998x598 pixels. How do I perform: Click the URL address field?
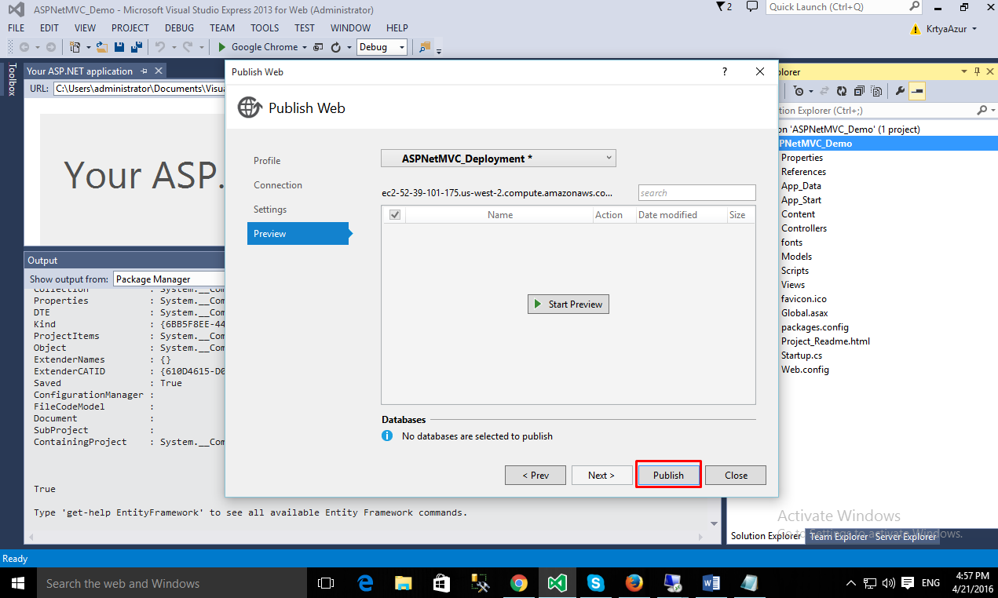point(140,89)
